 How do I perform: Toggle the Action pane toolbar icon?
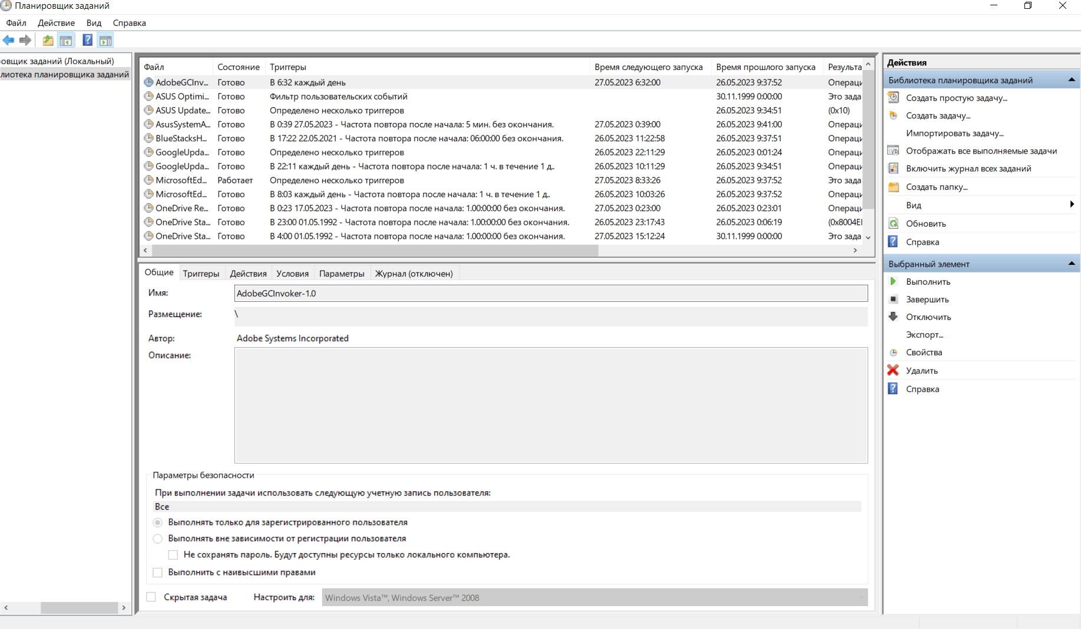(105, 41)
